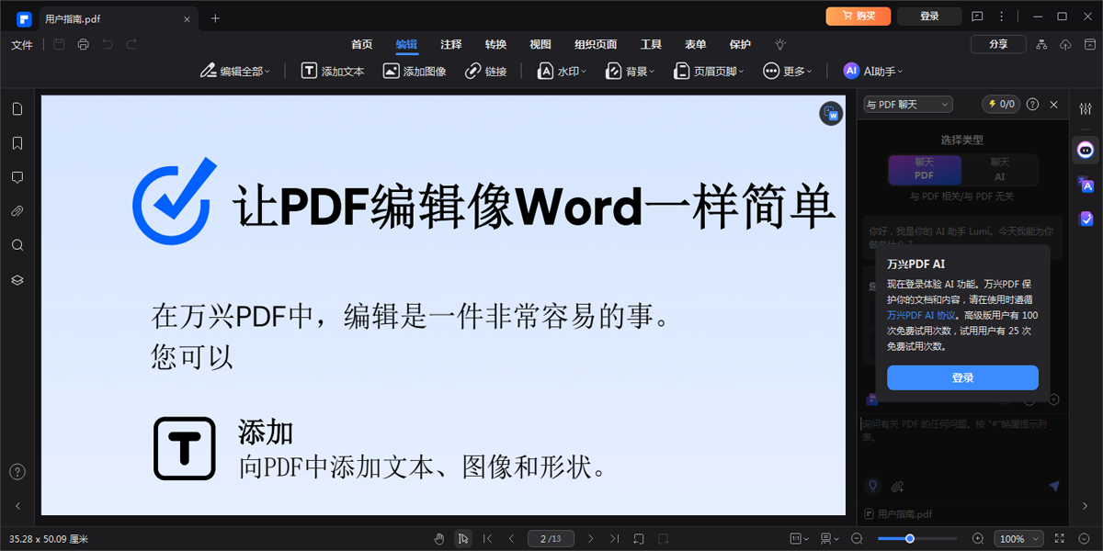
Task: Open the bookmarks sidebar panel
Action: [x=17, y=142]
